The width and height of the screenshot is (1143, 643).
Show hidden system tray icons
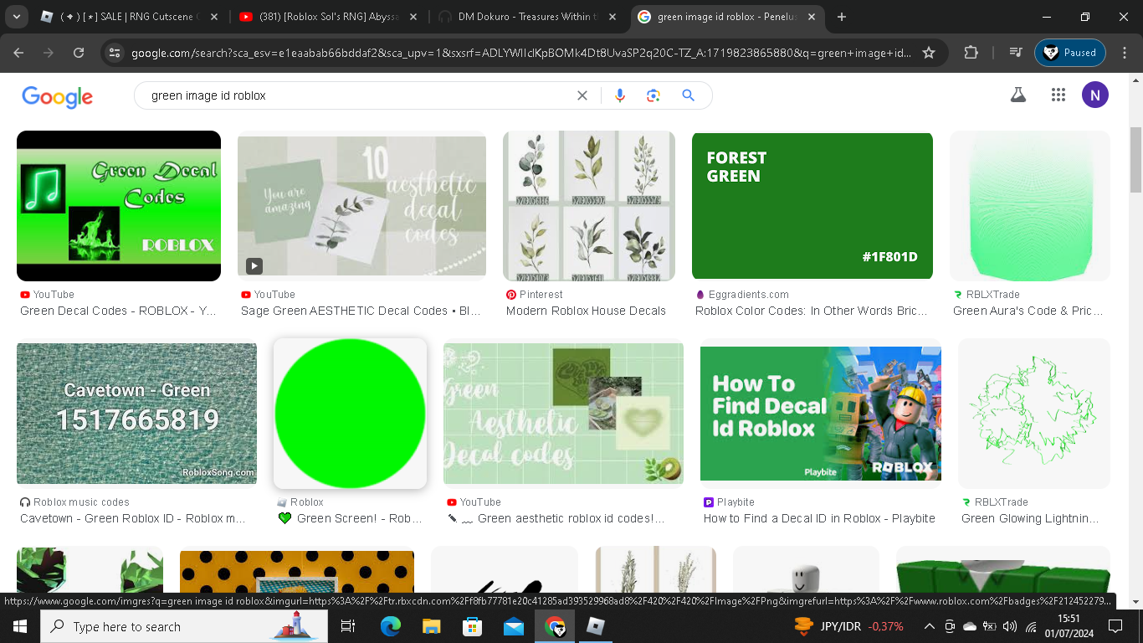point(929,626)
